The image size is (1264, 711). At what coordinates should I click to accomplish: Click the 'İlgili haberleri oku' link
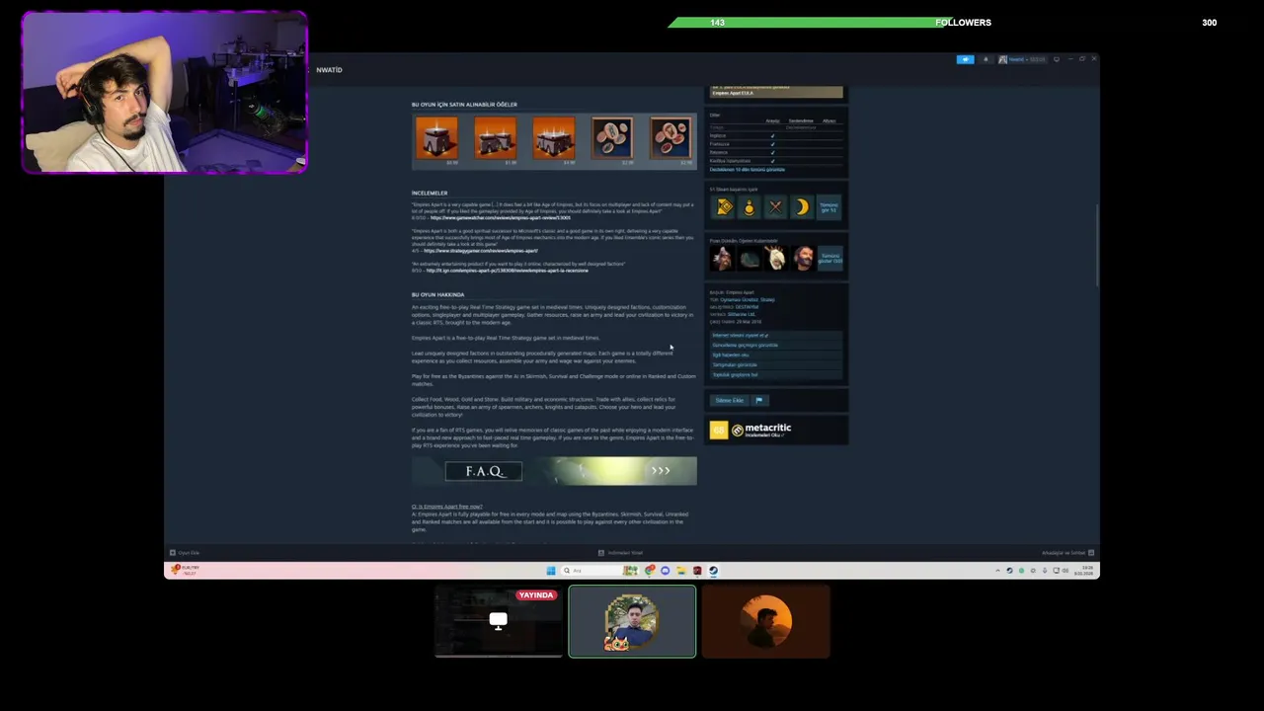point(776,355)
